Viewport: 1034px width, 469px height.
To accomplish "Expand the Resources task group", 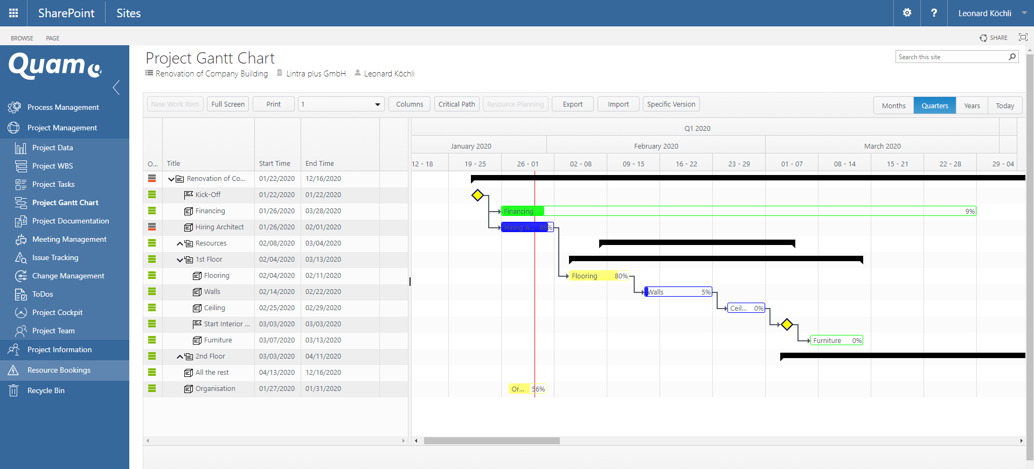I will point(180,243).
